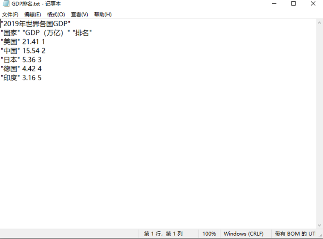Click status bar position 第 1 行, 第 1 列

point(163,234)
